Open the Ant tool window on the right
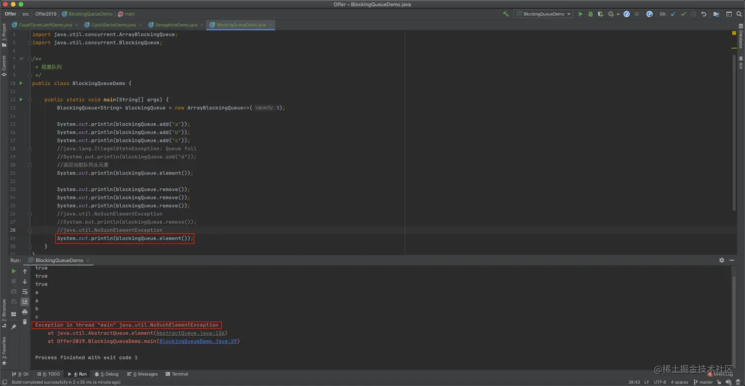 [x=741, y=63]
